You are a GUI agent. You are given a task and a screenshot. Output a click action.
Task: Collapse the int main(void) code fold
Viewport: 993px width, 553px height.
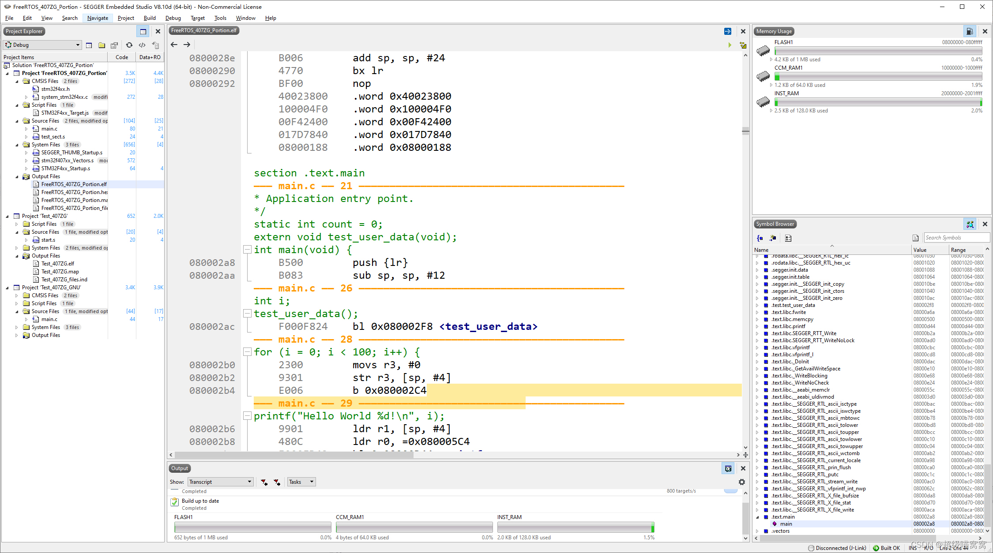click(247, 250)
